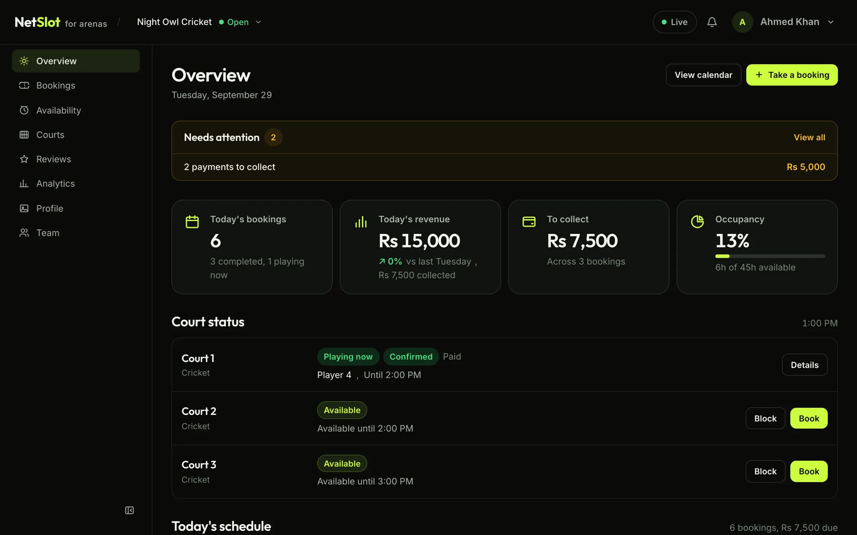Collapse the sidebar with the panel icon
Screen dimensions: 857x535
[x=129, y=510]
